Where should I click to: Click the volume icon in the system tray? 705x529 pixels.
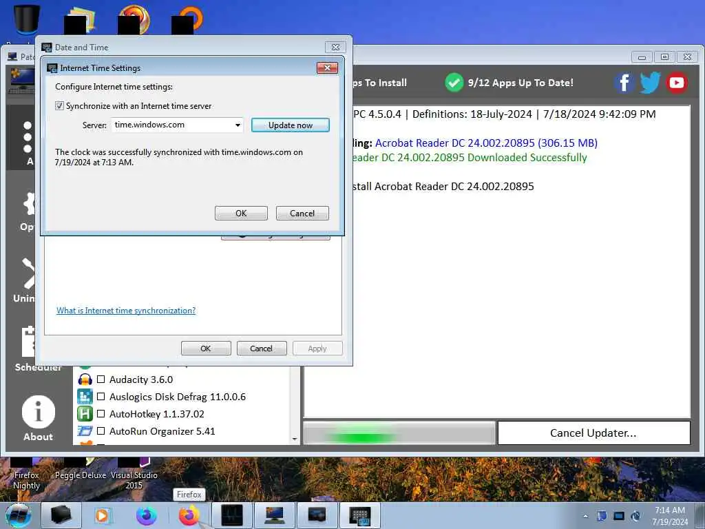pos(635,516)
